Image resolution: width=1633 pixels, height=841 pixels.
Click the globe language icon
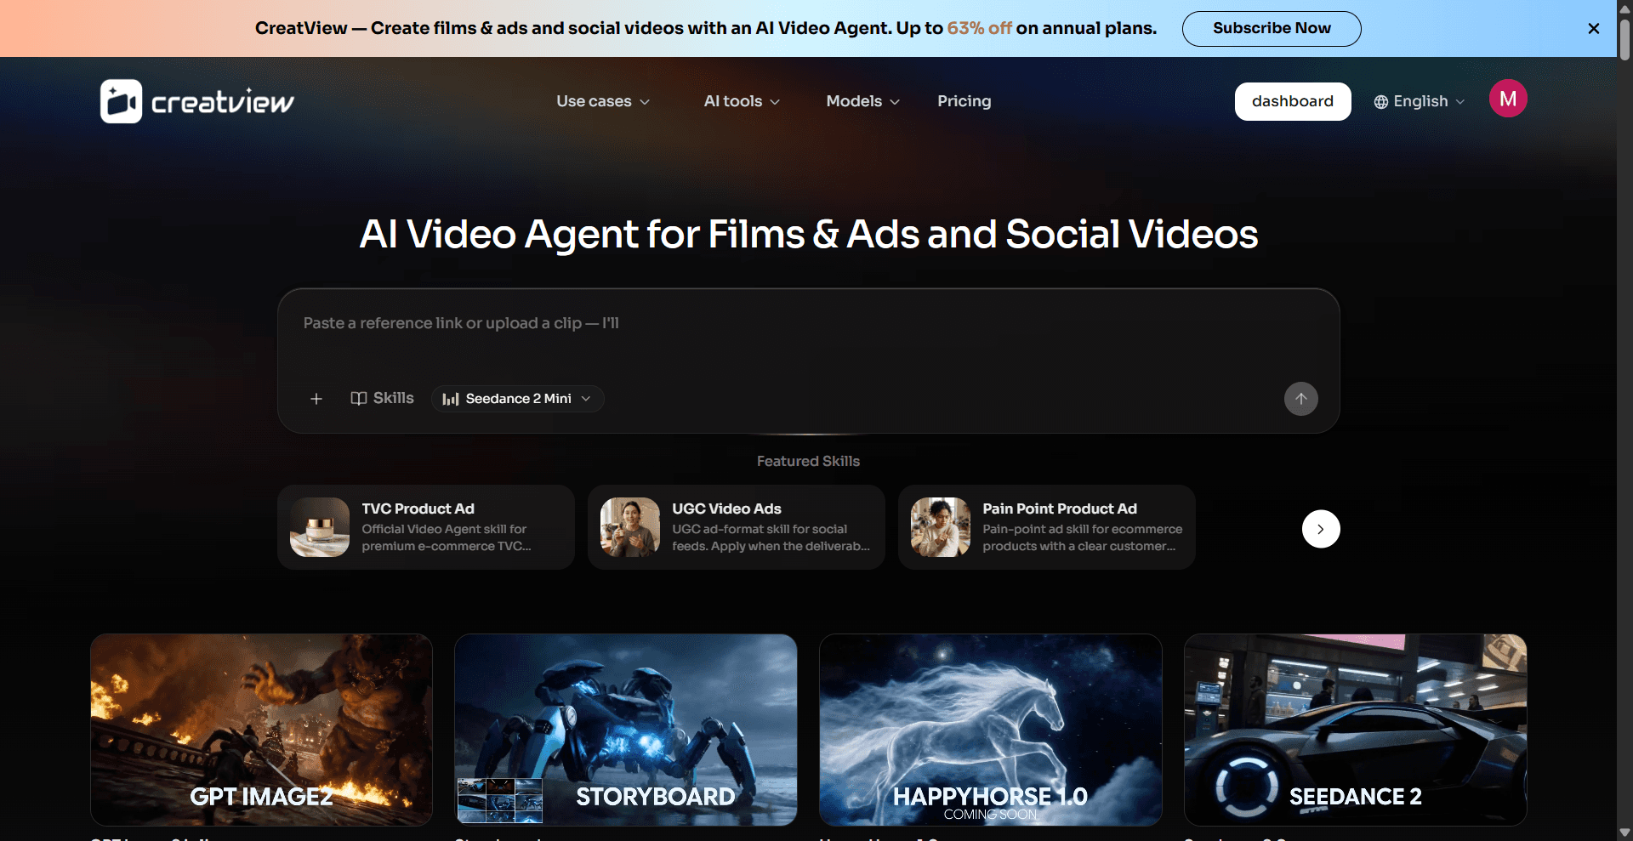click(x=1381, y=102)
